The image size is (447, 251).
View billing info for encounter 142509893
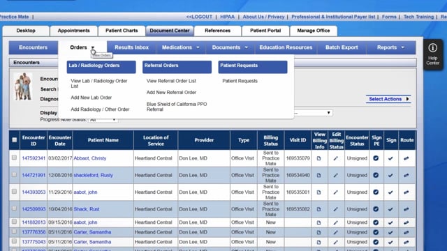[318, 209]
